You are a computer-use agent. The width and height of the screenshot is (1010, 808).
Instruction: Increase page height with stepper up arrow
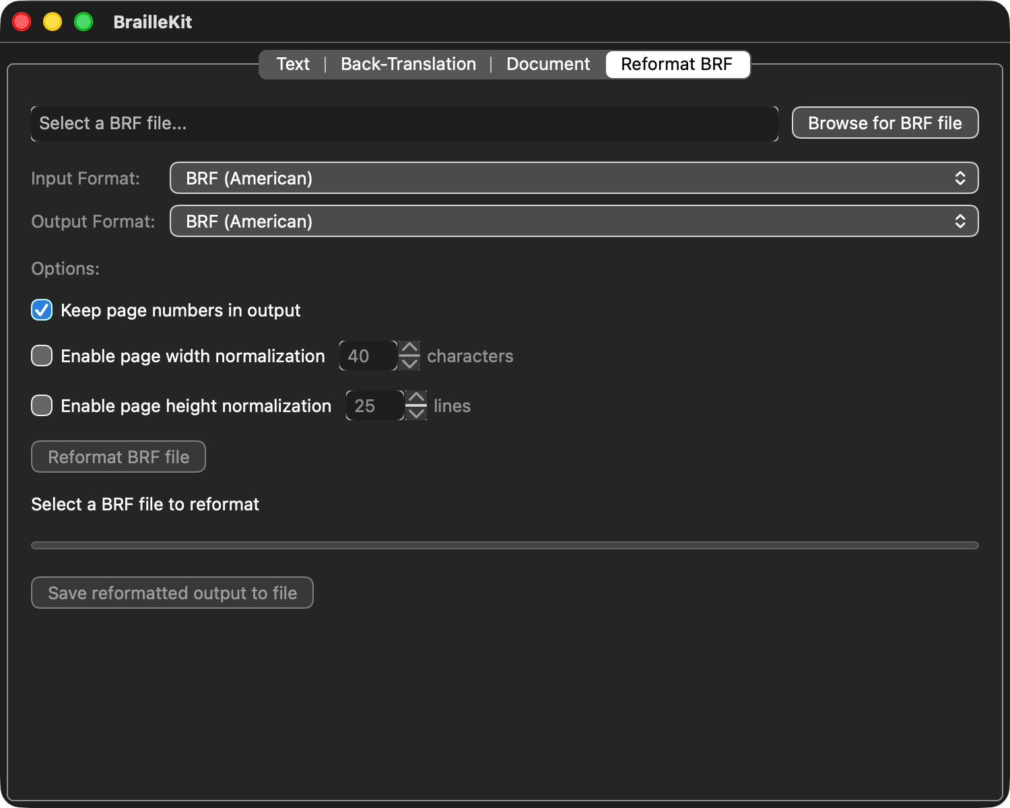tap(416, 398)
